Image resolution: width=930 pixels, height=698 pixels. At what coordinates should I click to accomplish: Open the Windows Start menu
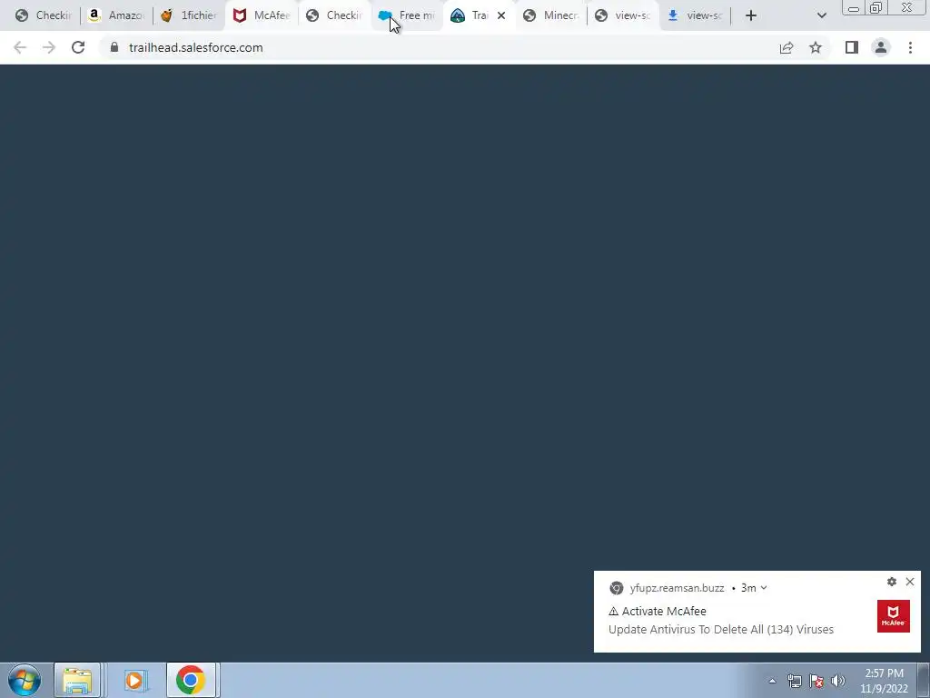click(25, 680)
